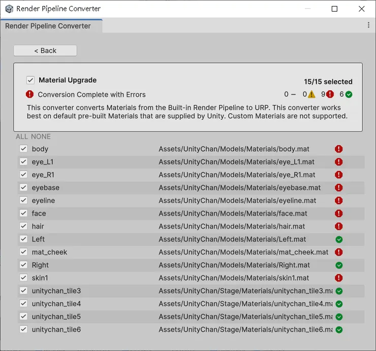The width and height of the screenshot is (376, 351).
Task: Click the yellow warning count icon in summary
Action: click(x=311, y=94)
